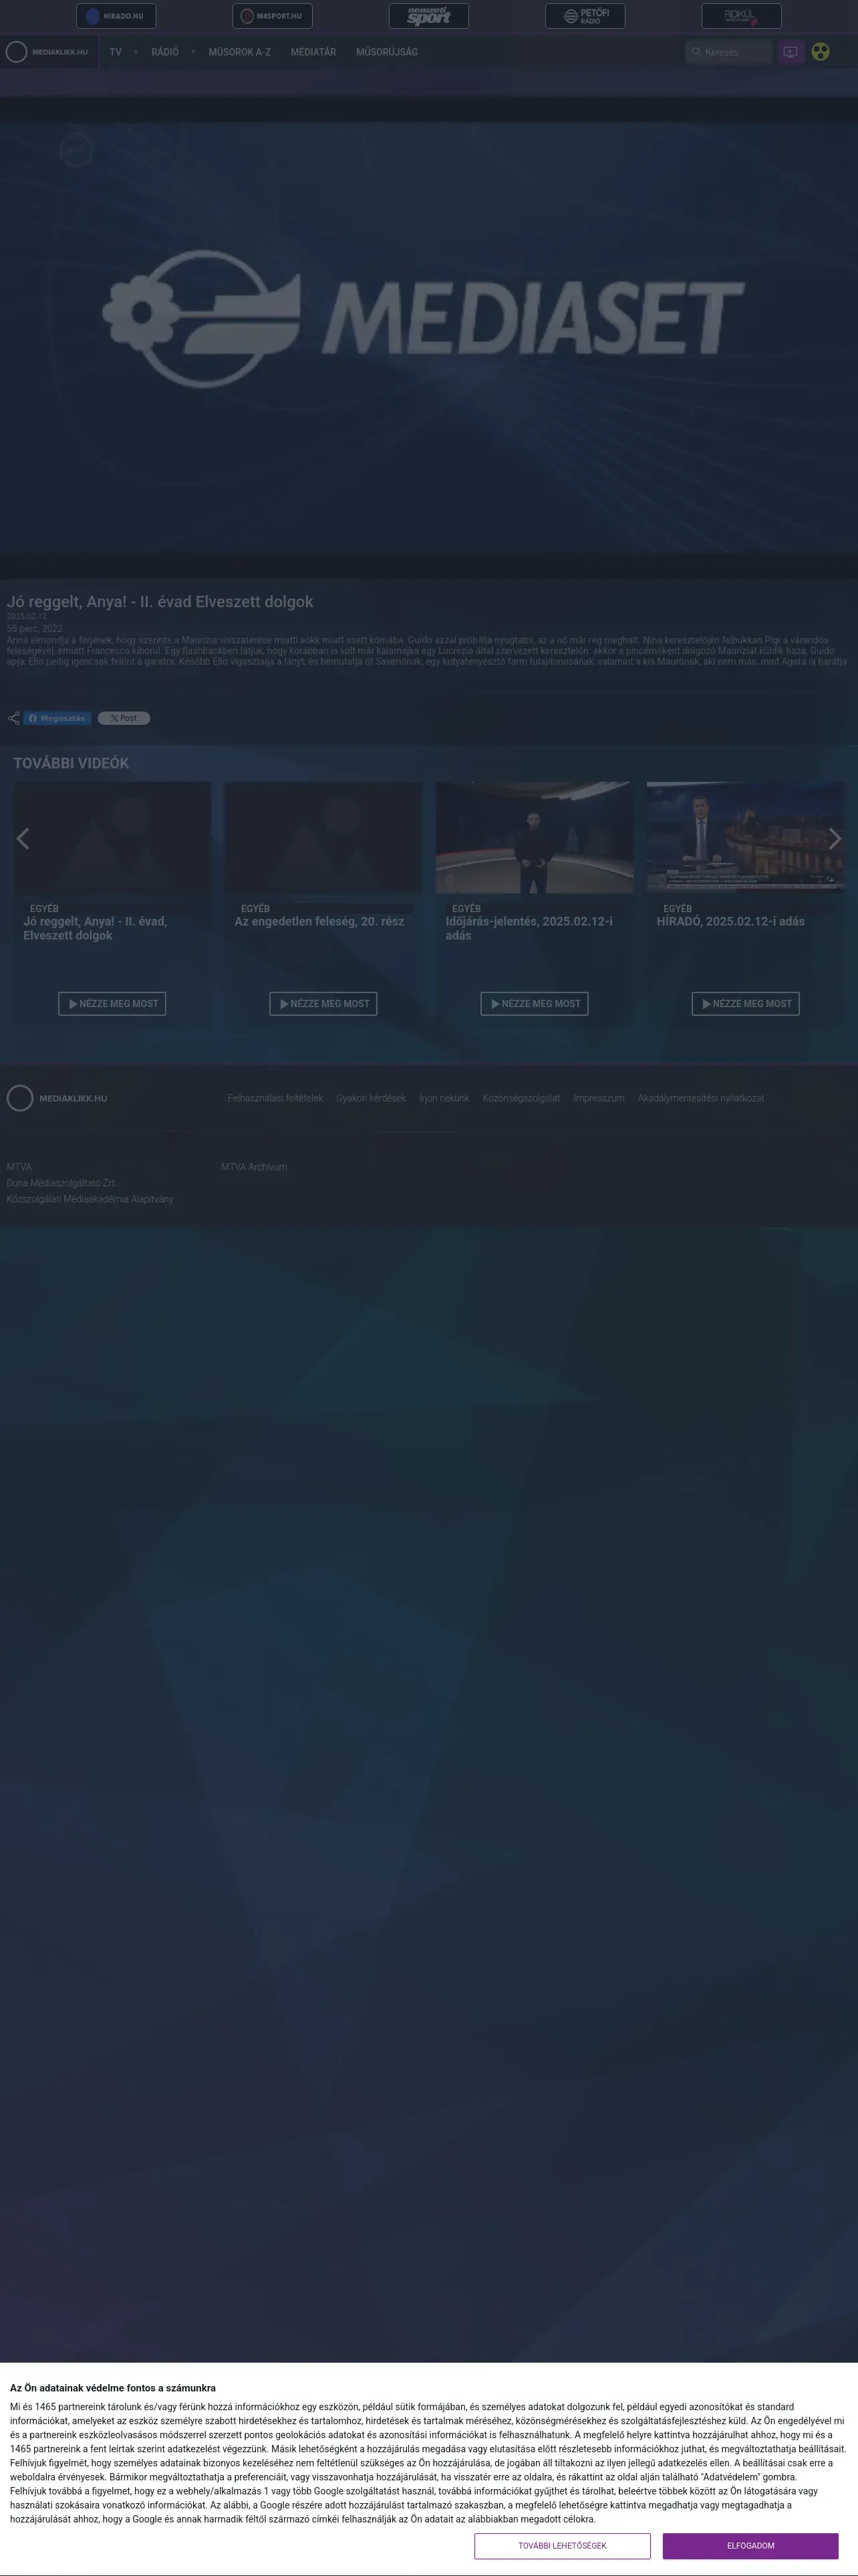Open the HIRADO.HU site button
This screenshot has width=858, height=2576.
(116, 16)
